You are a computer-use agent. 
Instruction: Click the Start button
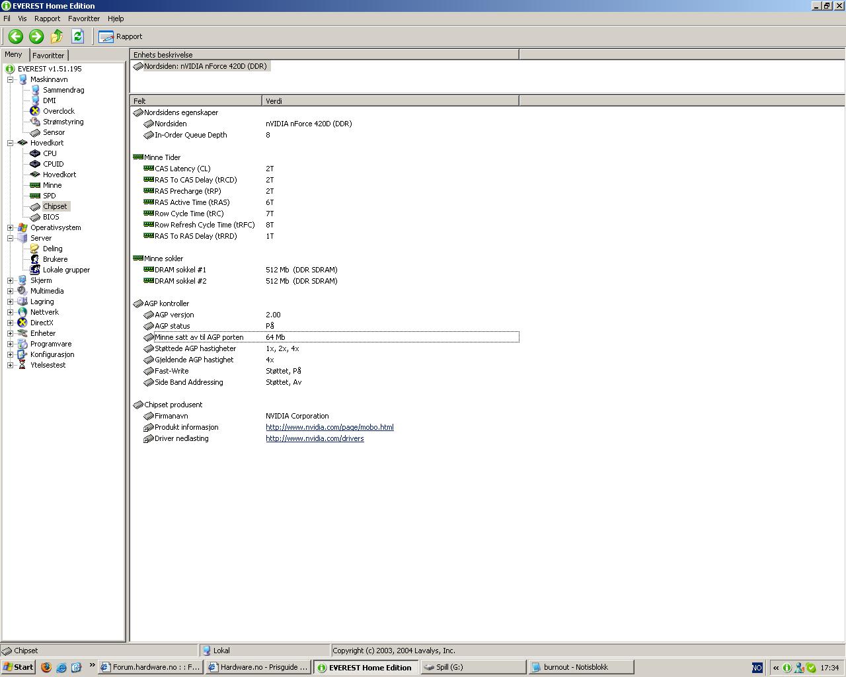[x=18, y=667]
